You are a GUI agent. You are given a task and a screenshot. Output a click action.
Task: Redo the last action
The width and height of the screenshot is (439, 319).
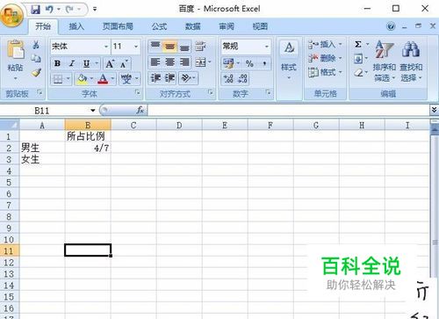point(69,10)
